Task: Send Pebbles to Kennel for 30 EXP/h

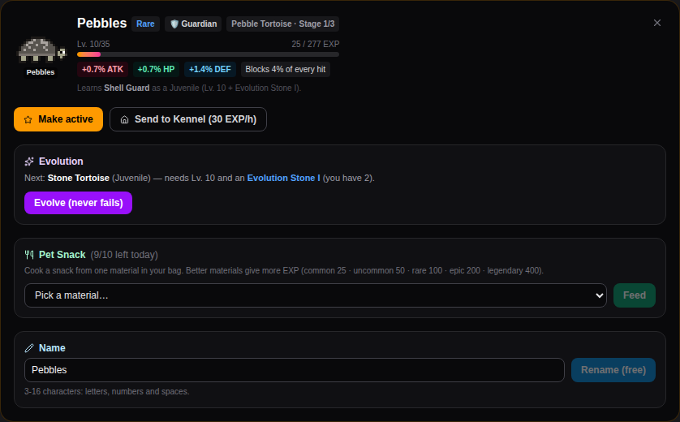Action: click(188, 119)
